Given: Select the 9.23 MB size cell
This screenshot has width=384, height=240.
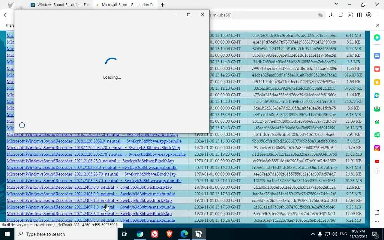Looking at the screenshot, I should tap(353, 207).
